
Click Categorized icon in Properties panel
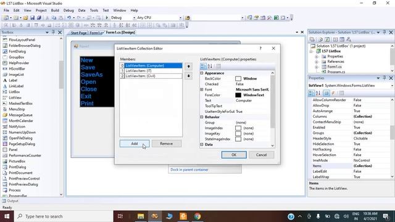point(311,93)
